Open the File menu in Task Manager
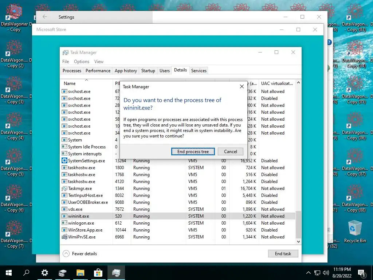Viewport: 373px width, 280px height. (66, 61)
